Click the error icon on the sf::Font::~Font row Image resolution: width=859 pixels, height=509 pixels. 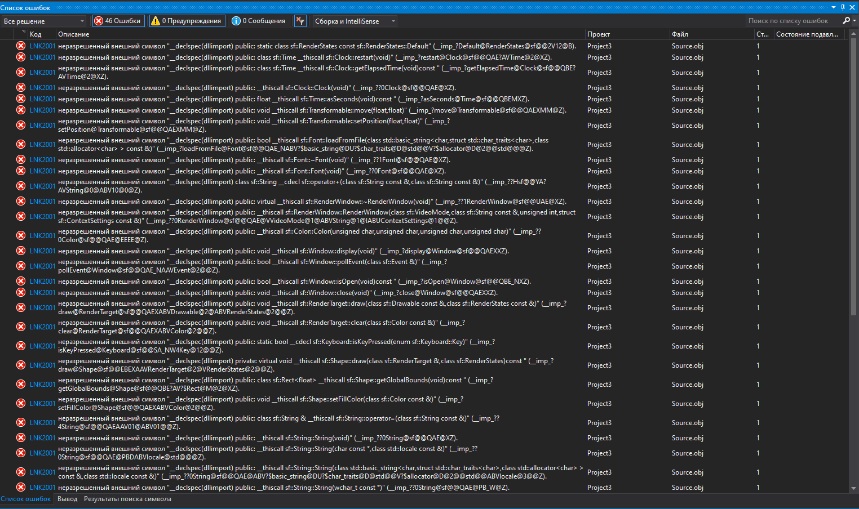[21, 159]
